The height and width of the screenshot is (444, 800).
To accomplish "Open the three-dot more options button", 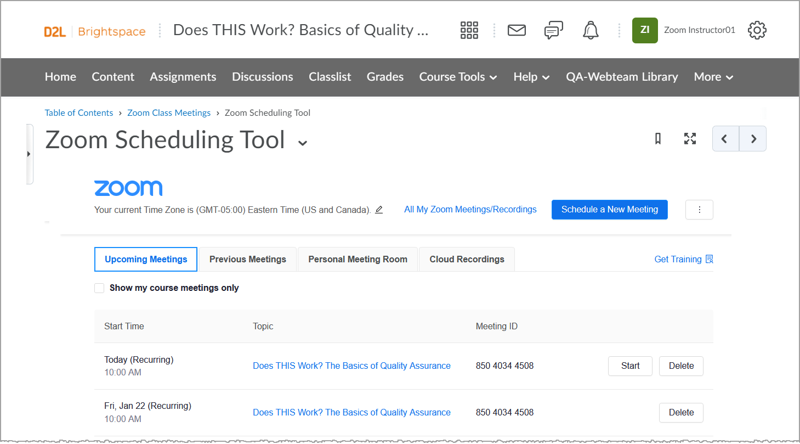I will (699, 210).
